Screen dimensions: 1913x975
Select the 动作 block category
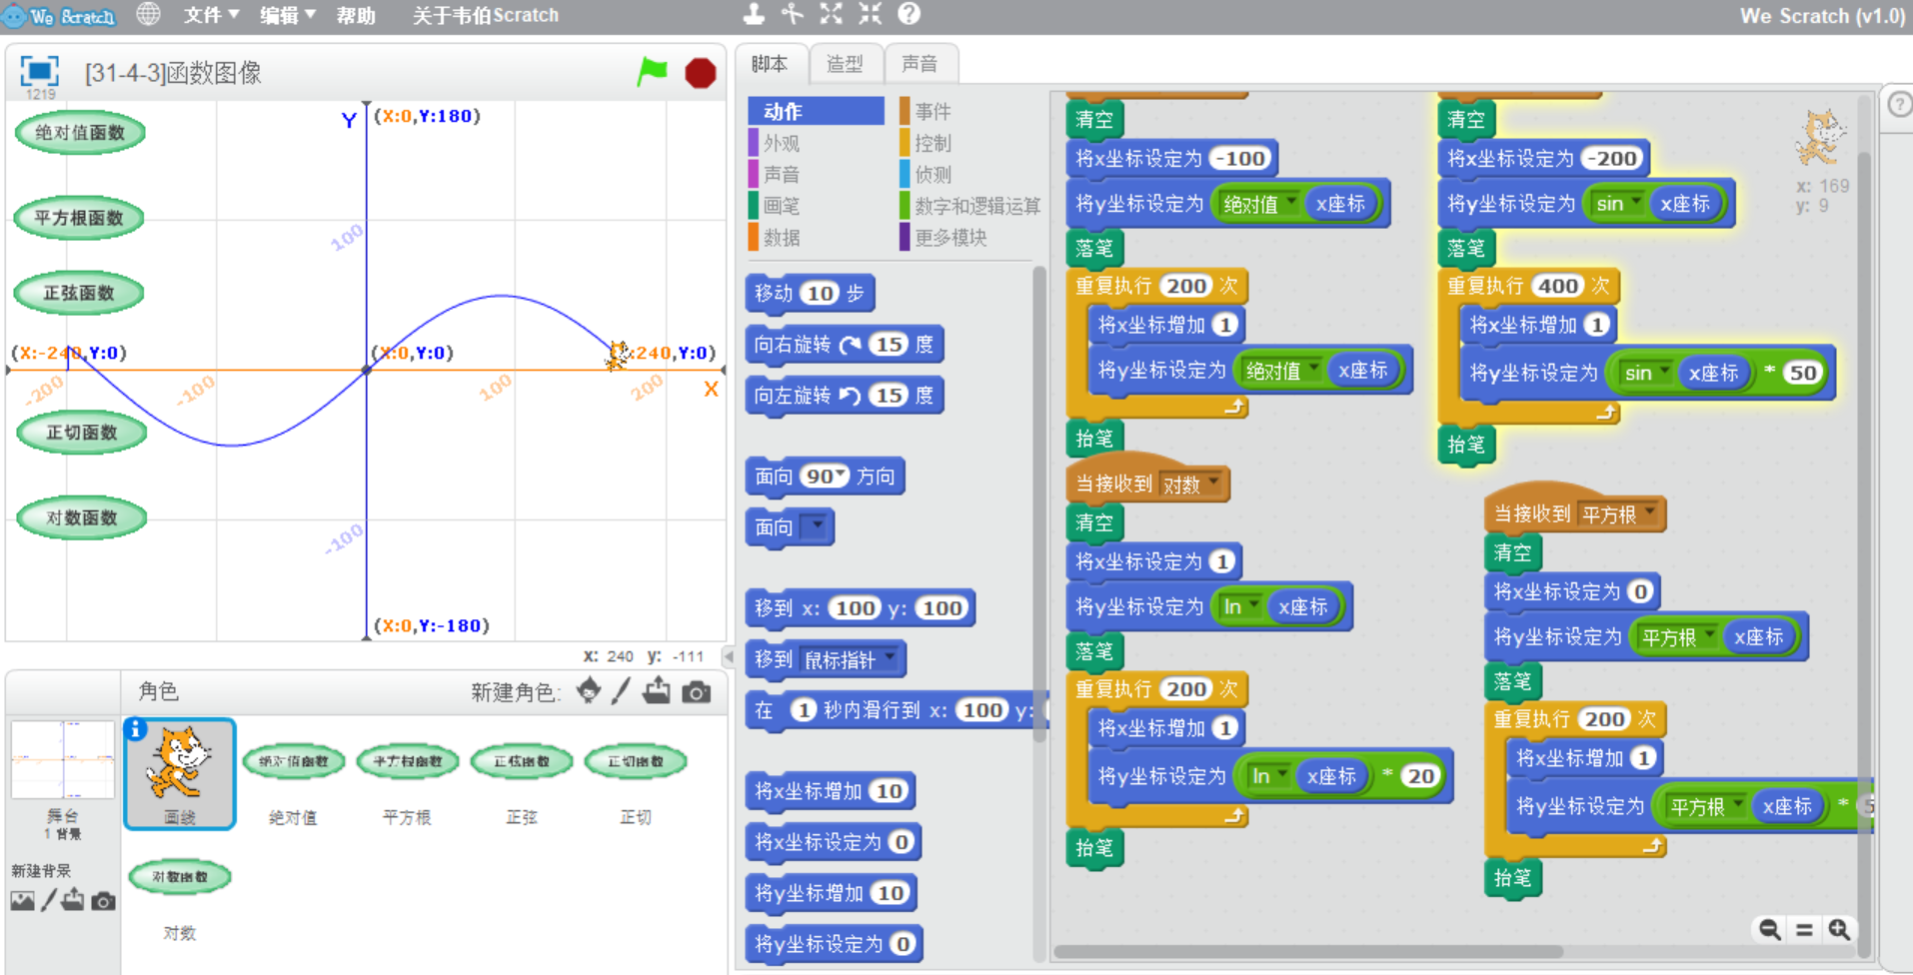click(816, 111)
